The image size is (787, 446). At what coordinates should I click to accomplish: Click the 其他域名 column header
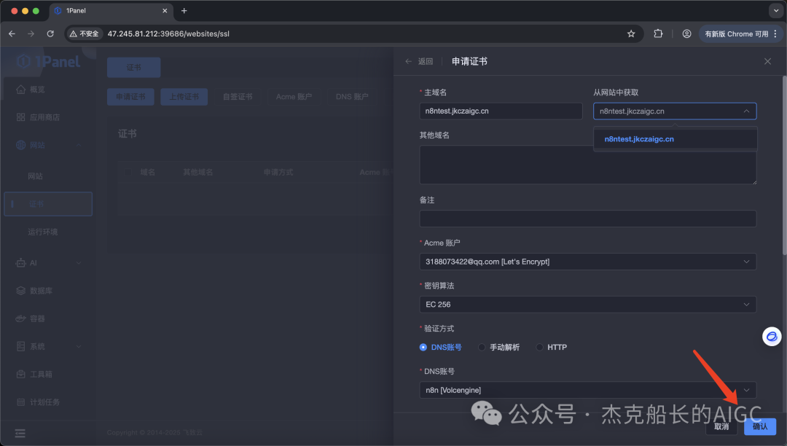pos(197,172)
